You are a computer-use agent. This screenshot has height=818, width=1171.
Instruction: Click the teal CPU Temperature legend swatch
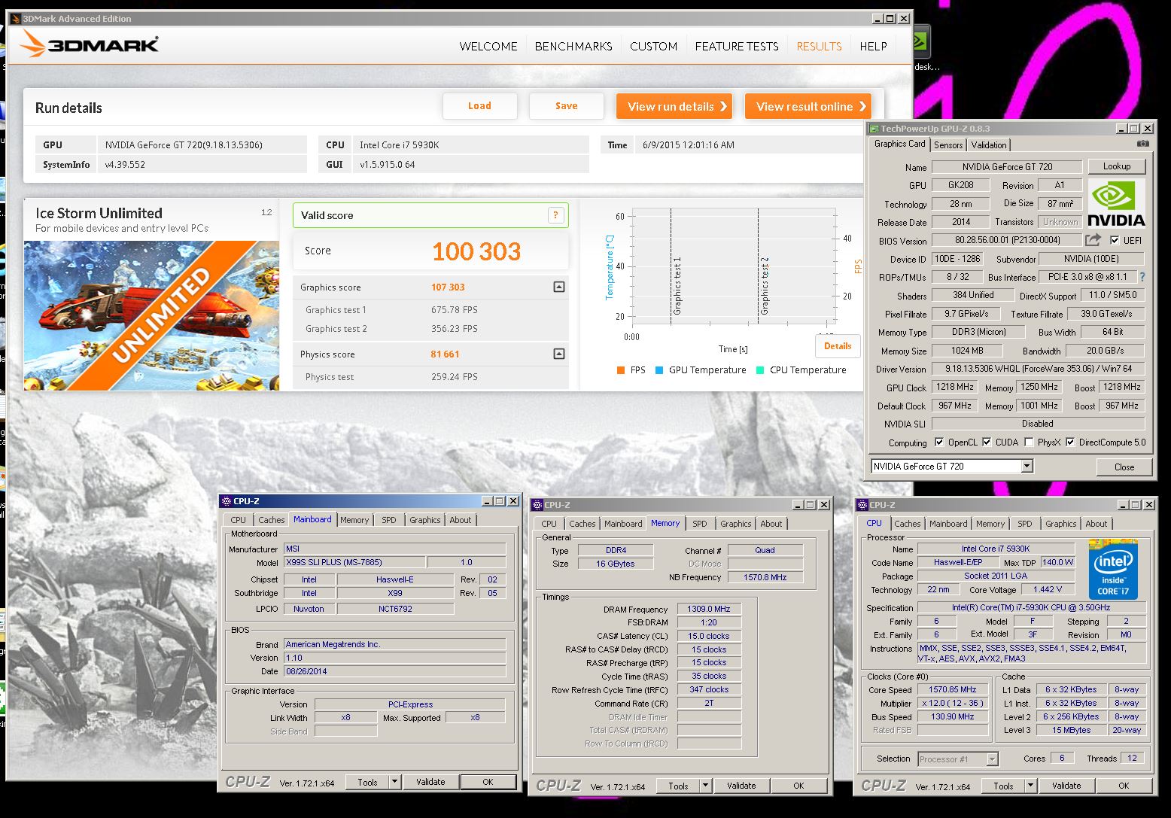click(760, 370)
